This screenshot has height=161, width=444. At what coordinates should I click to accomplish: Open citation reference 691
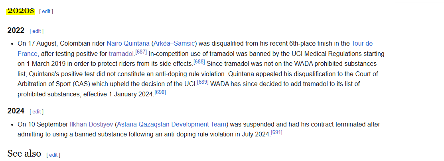[x=276, y=132]
